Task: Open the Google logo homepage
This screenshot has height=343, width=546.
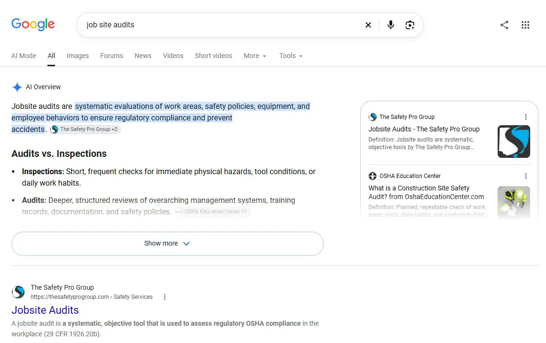Action: pos(33,24)
